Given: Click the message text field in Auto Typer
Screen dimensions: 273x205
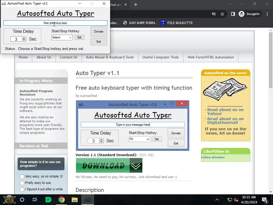Looking at the screenshot, I should click(55, 23).
